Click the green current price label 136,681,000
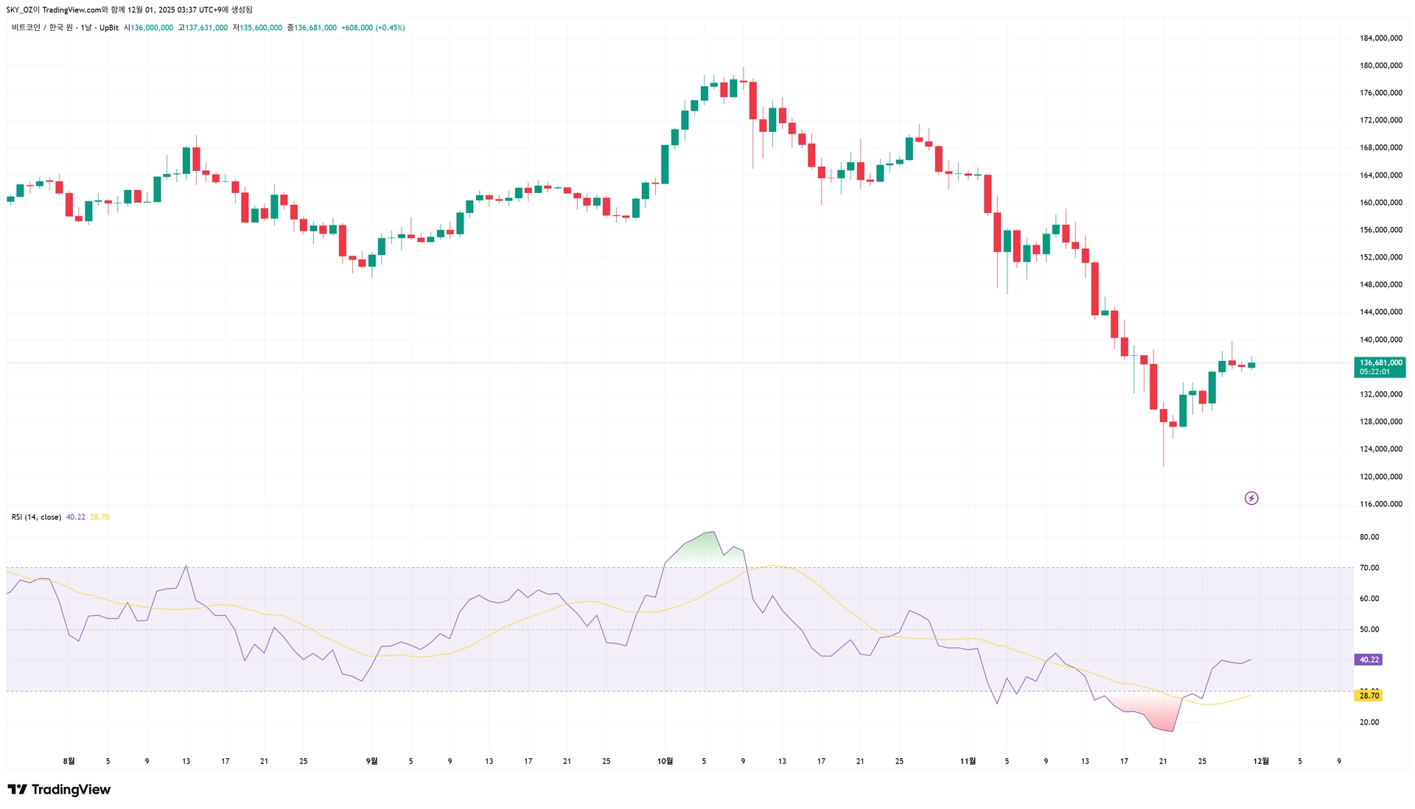This screenshot has height=809, width=1415. [x=1380, y=363]
